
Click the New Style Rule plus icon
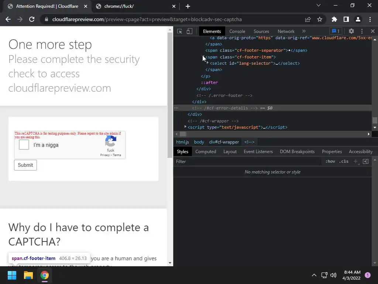pyautogui.click(x=355, y=161)
